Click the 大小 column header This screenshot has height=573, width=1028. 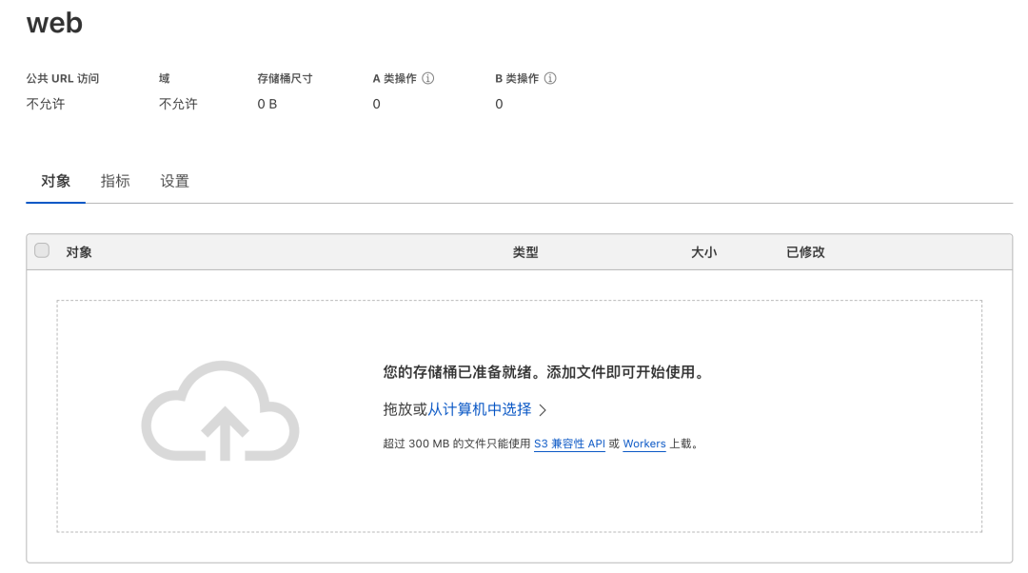point(703,252)
